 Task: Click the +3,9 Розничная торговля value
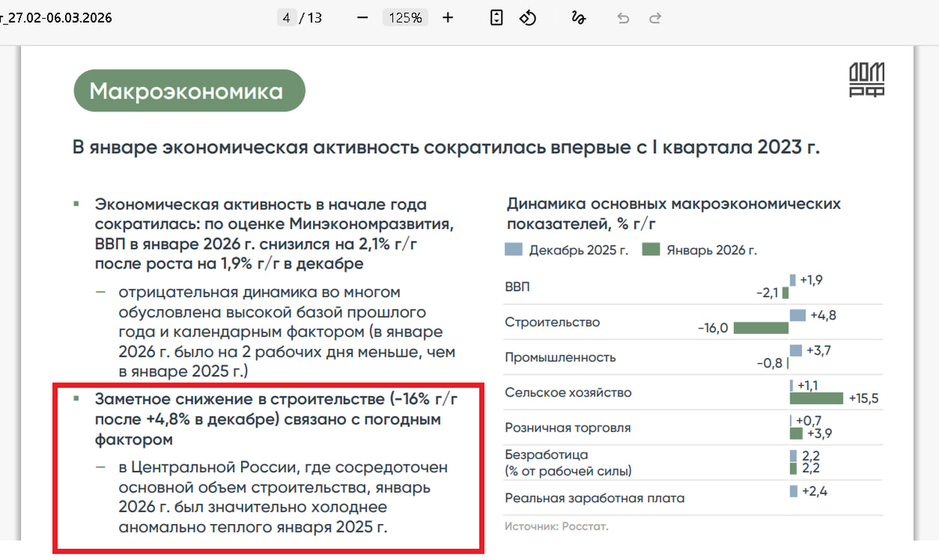click(x=819, y=433)
